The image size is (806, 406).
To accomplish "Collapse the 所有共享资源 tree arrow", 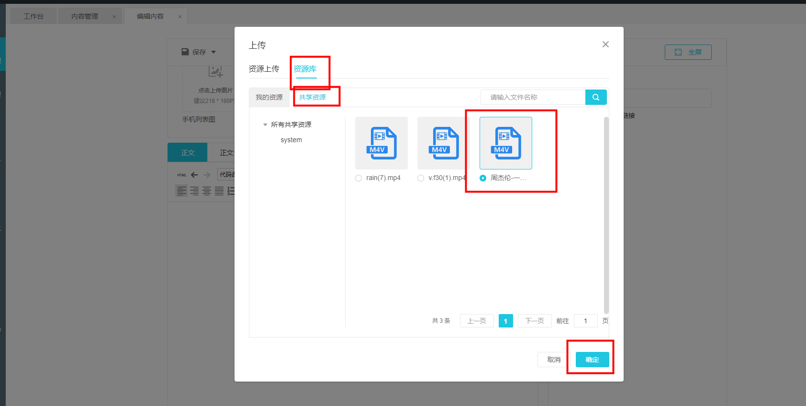I will coord(265,125).
